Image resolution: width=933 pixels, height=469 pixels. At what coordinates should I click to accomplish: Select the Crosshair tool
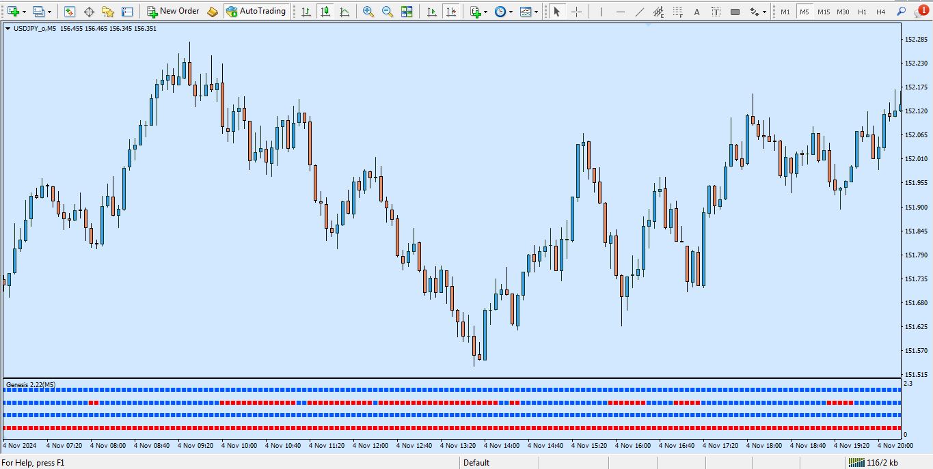point(577,12)
